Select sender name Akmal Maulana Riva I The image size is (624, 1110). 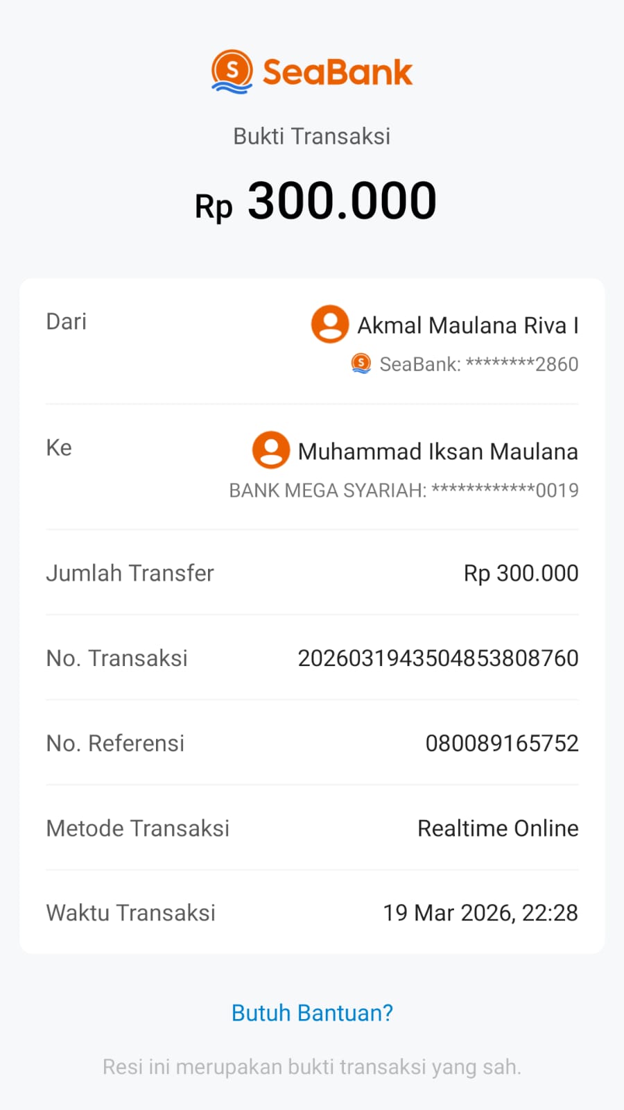[x=468, y=325]
